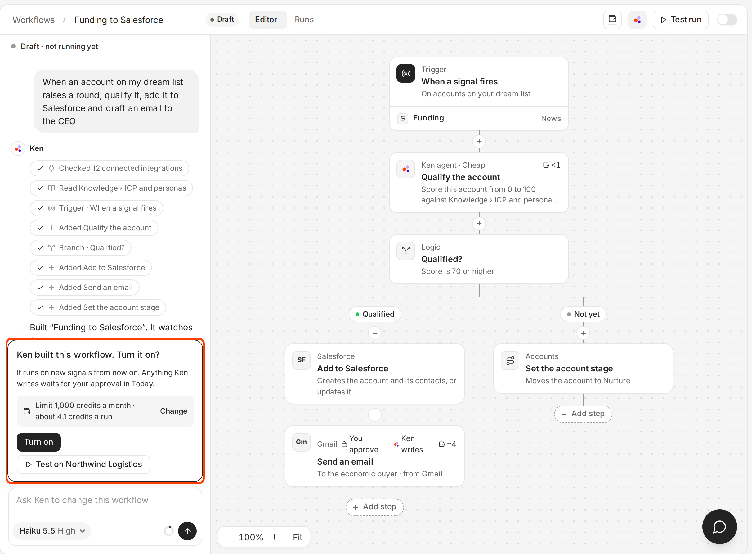The width and height of the screenshot is (752, 554).
Task: Add a step after Qualify the account
Action: (479, 223)
